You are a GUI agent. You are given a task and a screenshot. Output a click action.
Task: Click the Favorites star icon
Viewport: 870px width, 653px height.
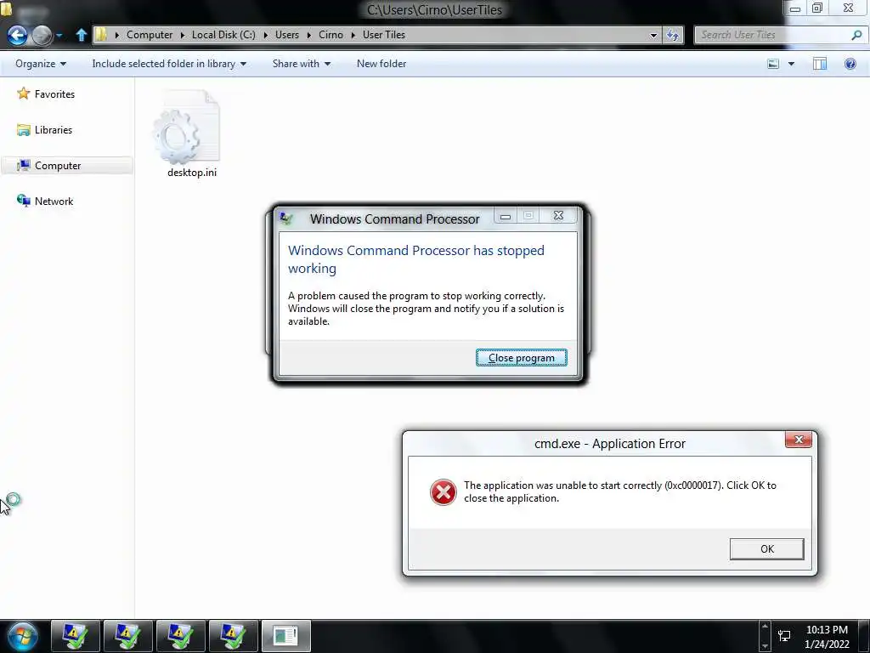click(x=23, y=94)
